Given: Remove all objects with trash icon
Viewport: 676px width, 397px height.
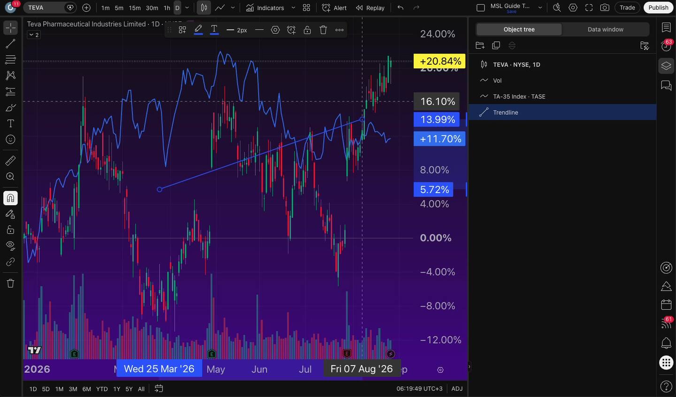Looking at the screenshot, I should [x=10, y=283].
